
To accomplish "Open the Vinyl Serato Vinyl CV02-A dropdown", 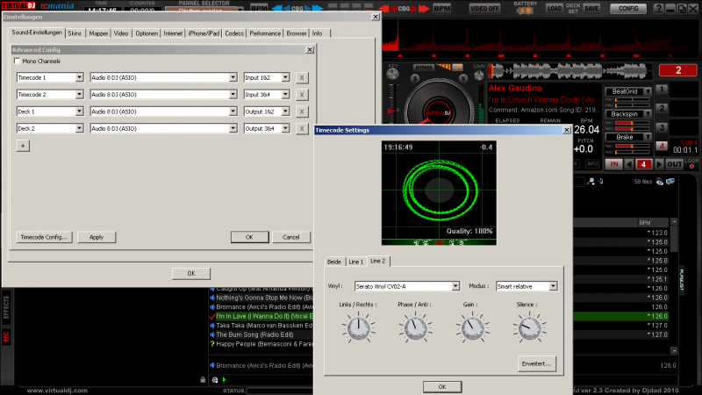I will click(x=455, y=286).
